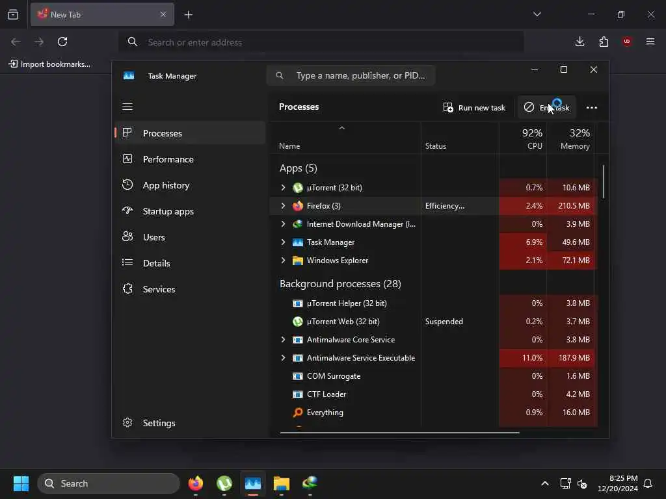Click the End task button
The image size is (666, 499).
click(x=546, y=107)
